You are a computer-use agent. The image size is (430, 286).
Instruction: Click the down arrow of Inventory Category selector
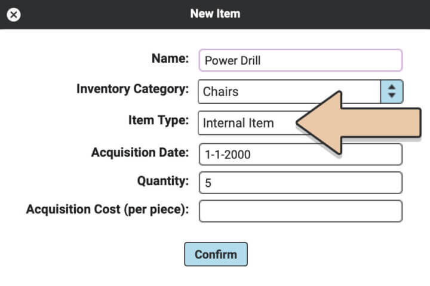click(392, 95)
